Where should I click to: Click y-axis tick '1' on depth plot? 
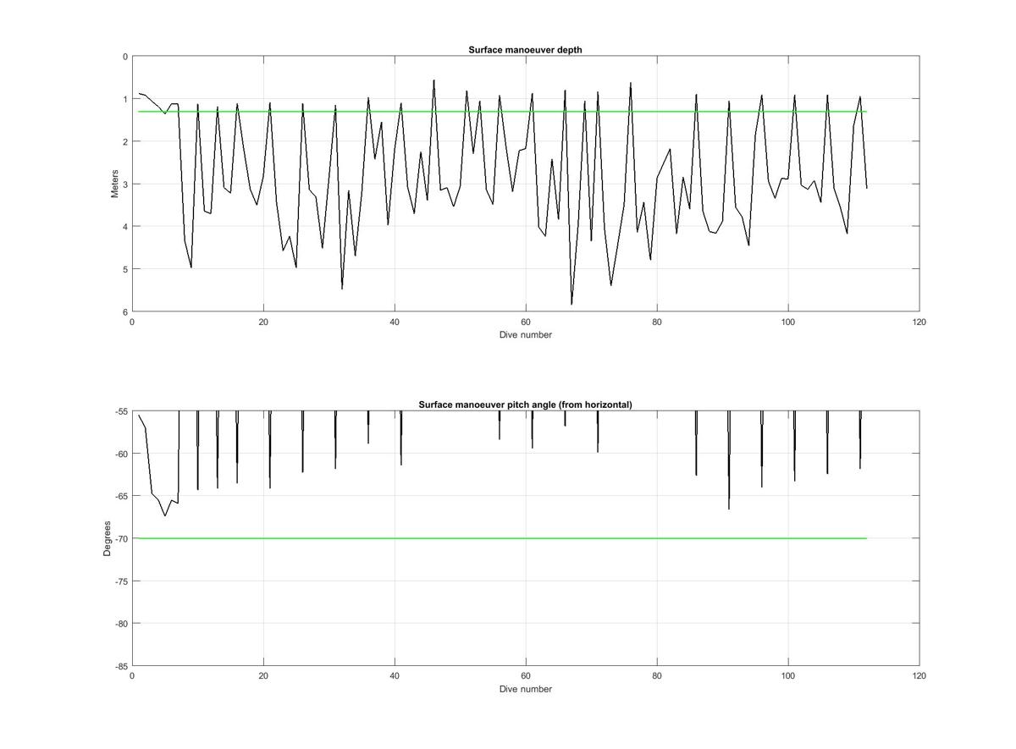pos(125,99)
